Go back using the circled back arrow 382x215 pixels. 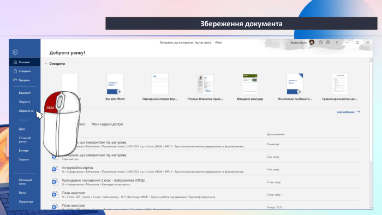pos(15,52)
